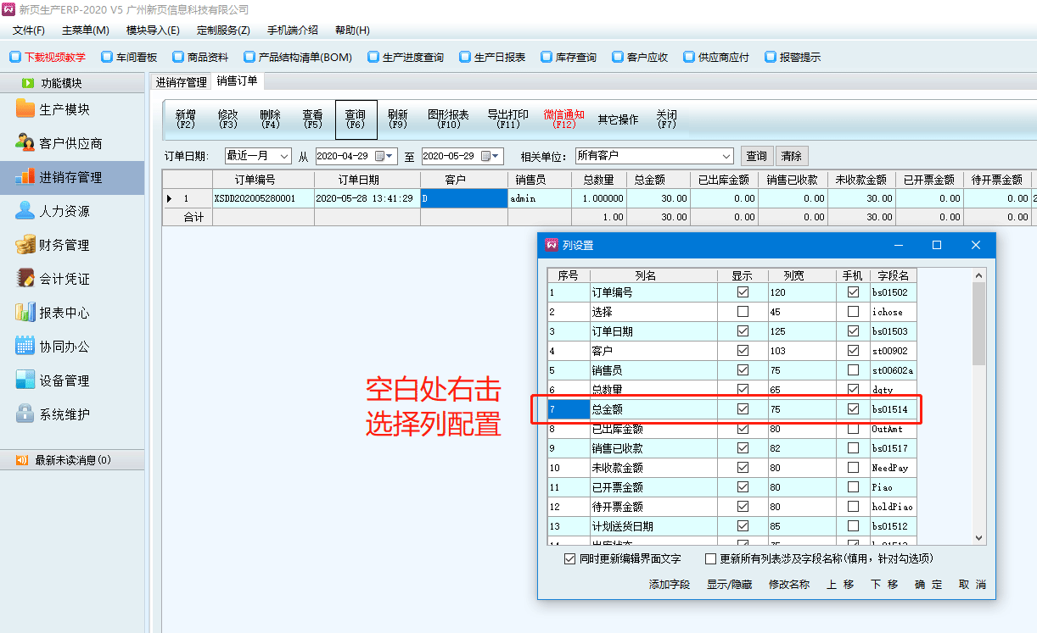Open the 生产模块 sidebar module icon

25,109
